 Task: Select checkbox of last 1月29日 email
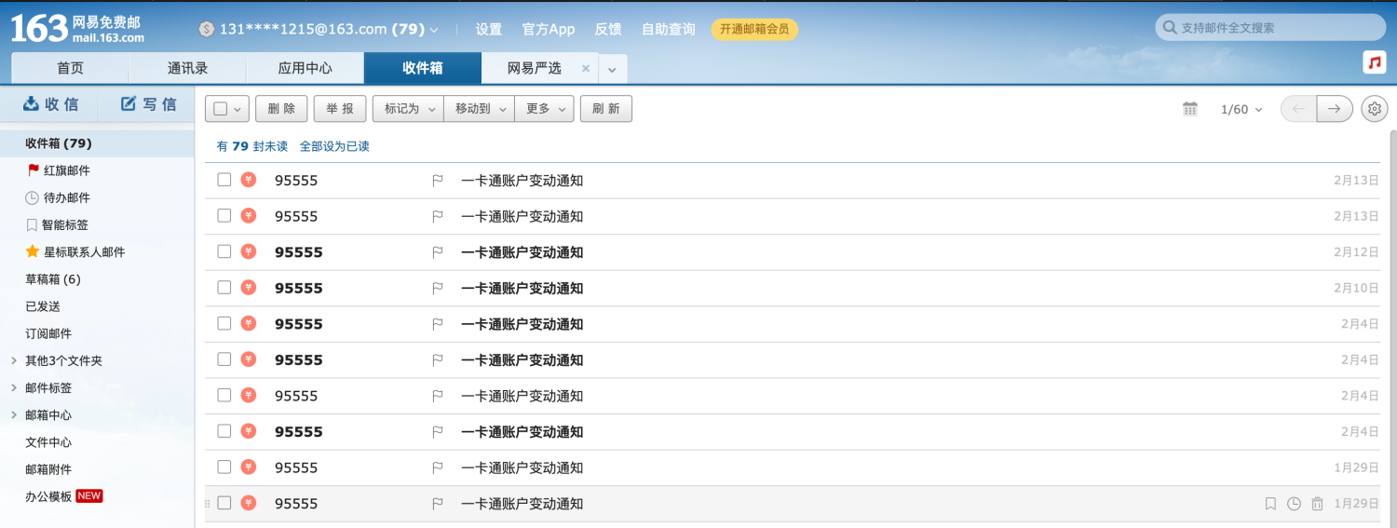pyautogui.click(x=224, y=503)
